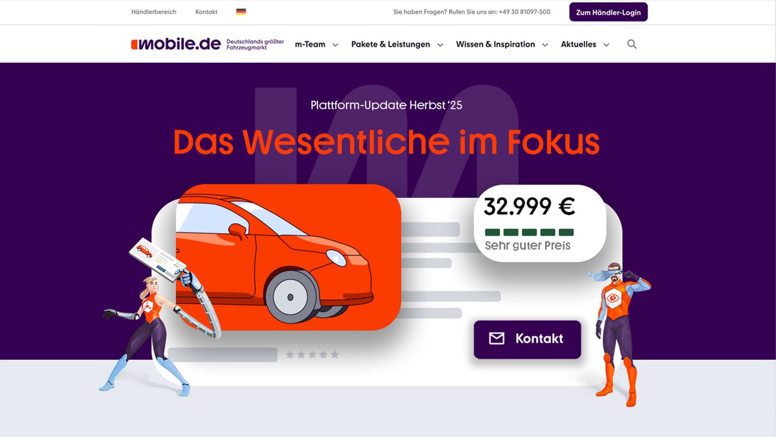776x437 pixels.
Task: Open the top Kontakt link
Action: click(x=206, y=12)
